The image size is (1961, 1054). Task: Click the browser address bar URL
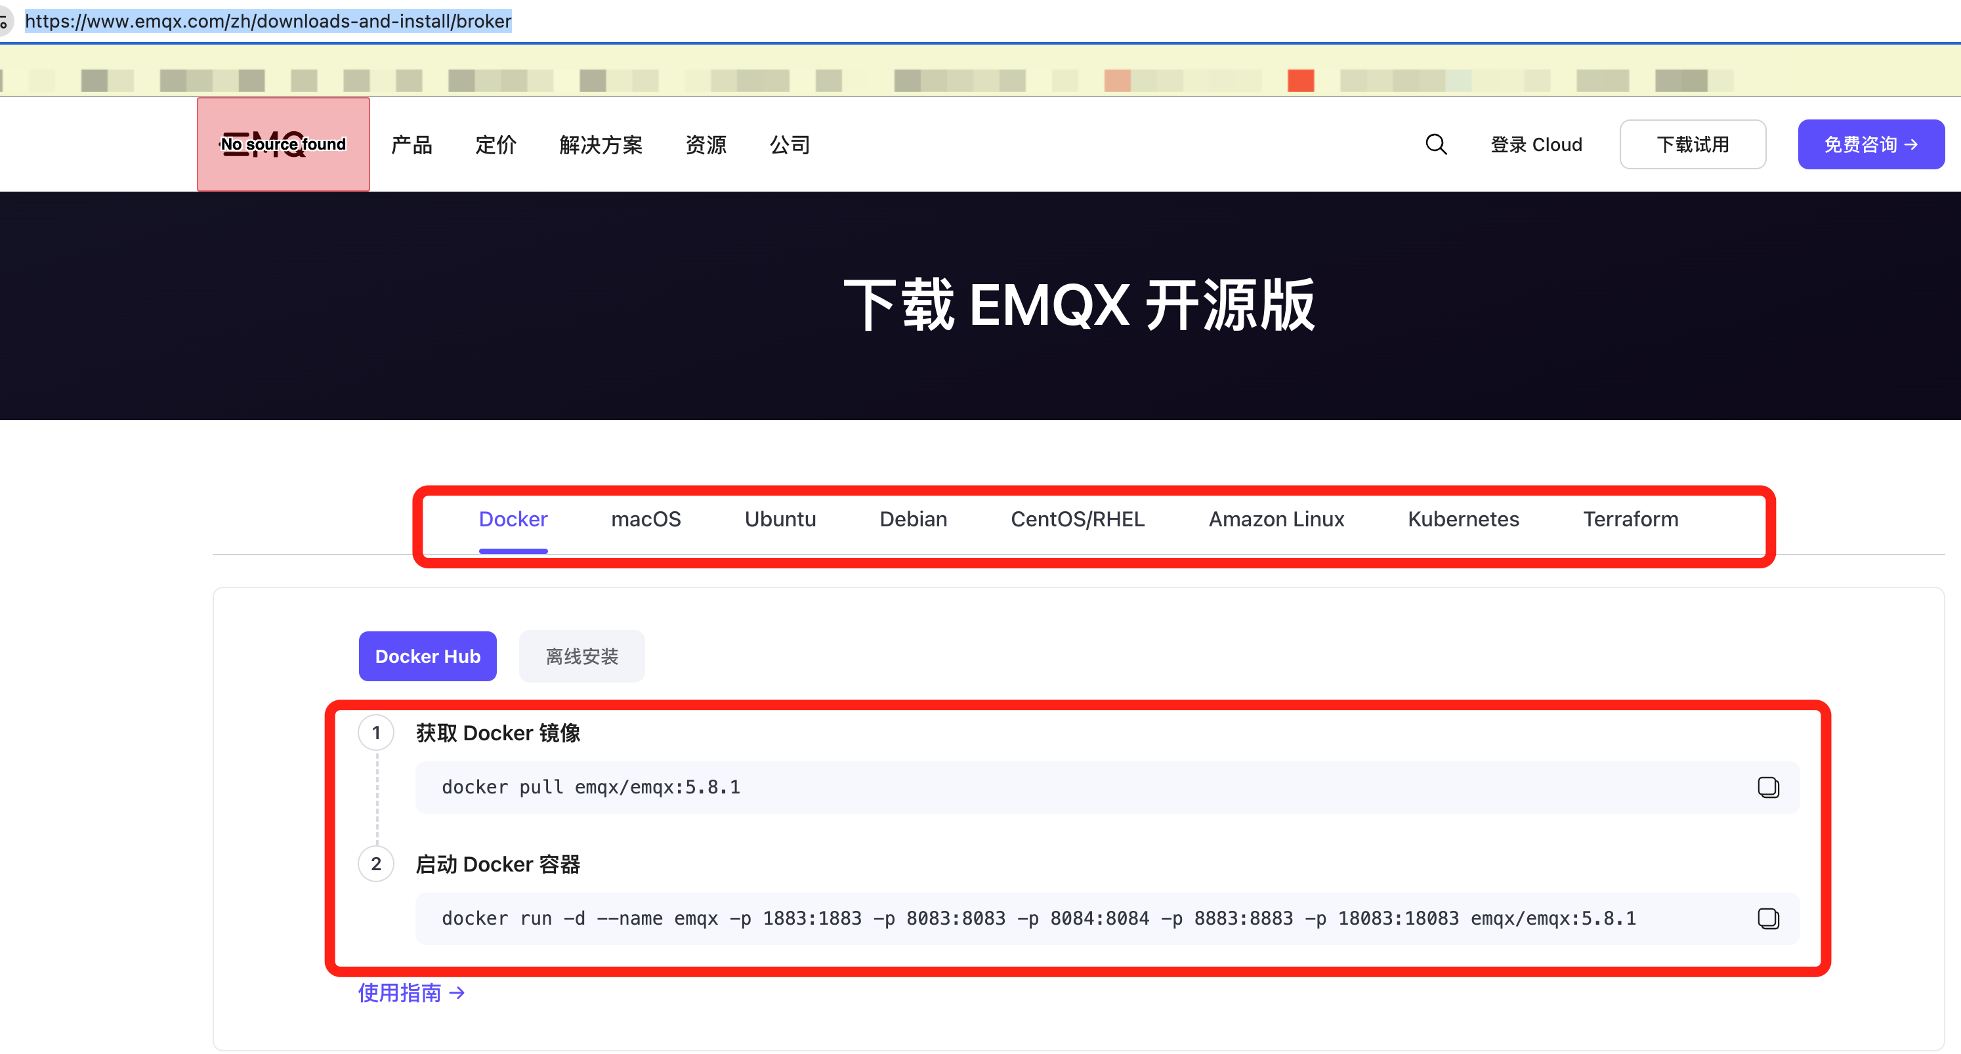tap(268, 21)
